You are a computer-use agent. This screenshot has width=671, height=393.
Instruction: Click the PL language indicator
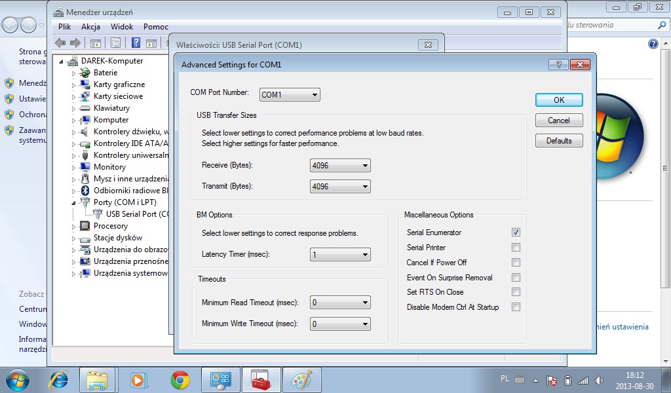[505, 379]
